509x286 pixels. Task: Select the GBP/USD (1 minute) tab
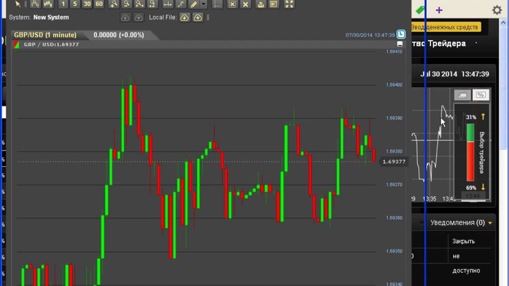pyautogui.click(x=45, y=35)
